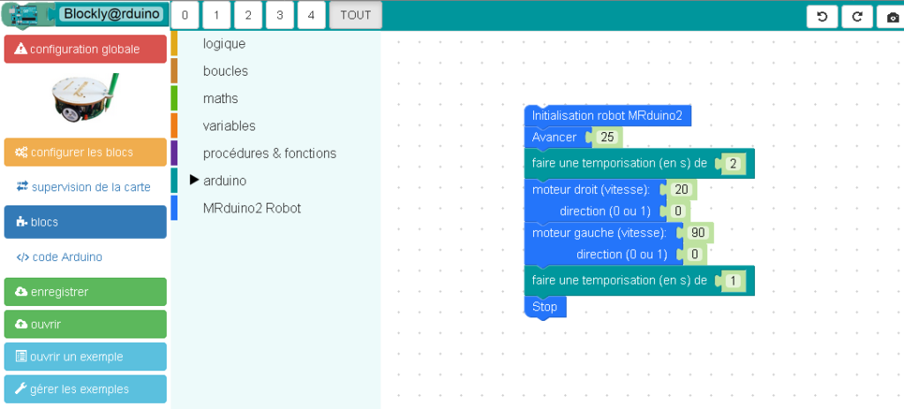Select level 0 toolbox button
Image resolution: width=904 pixels, height=409 pixels.
[x=184, y=15]
